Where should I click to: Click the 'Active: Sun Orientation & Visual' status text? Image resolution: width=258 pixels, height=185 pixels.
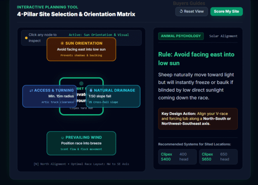[x=99, y=35]
